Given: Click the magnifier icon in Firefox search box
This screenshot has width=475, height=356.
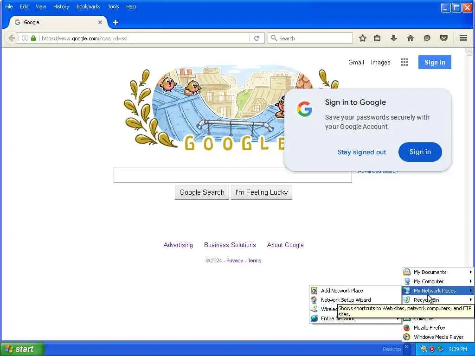Looking at the screenshot, I should pyautogui.click(x=274, y=38).
